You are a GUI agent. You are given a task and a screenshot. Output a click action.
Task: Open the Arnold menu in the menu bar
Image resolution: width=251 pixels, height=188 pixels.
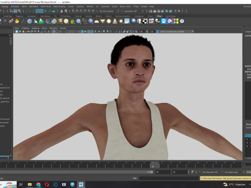point(144,6)
